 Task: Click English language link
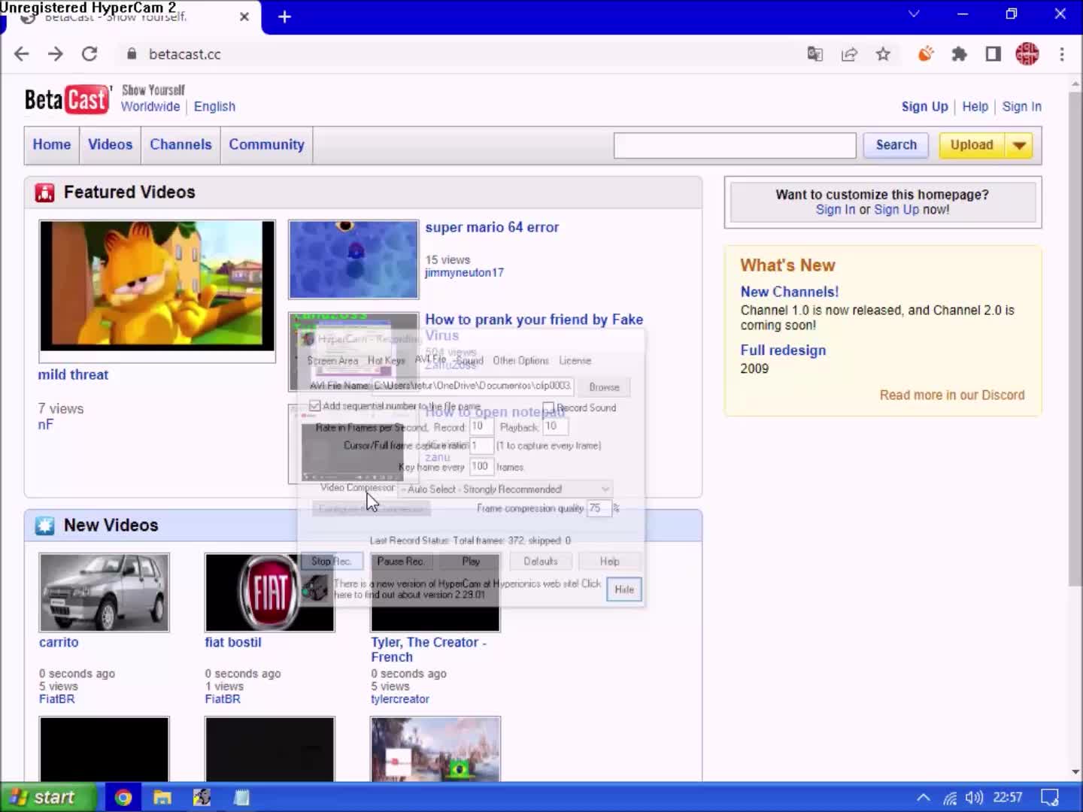tap(214, 107)
